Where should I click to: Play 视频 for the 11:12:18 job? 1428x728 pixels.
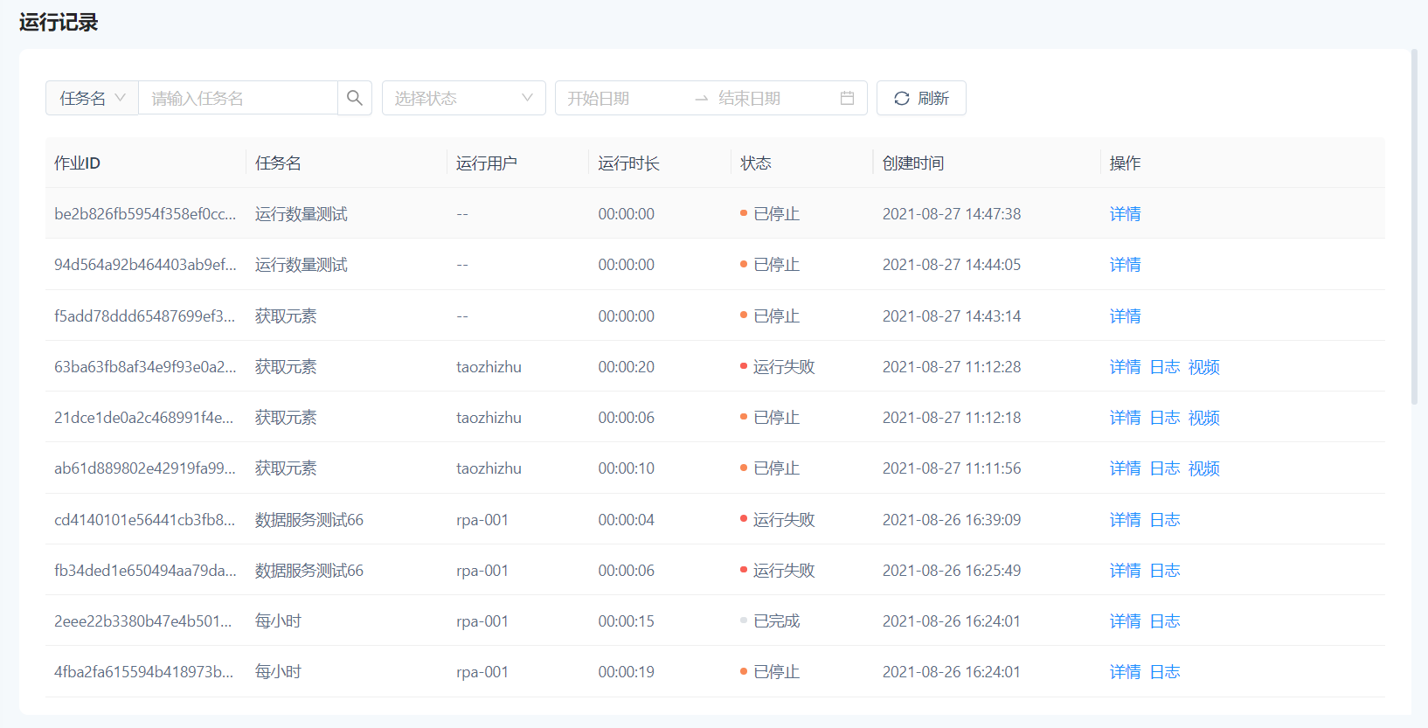pyautogui.click(x=1203, y=418)
